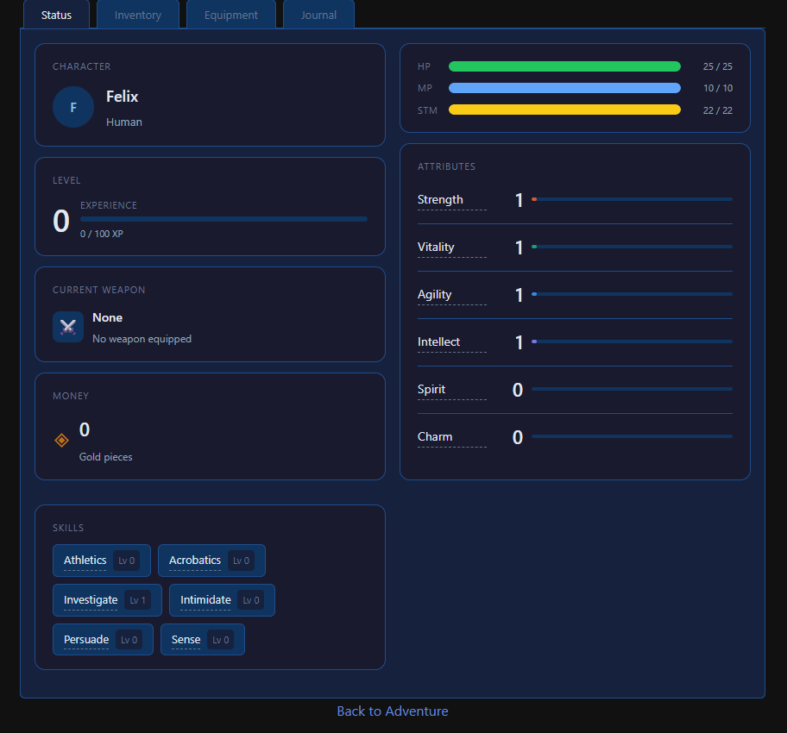Click the green HP bar

(x=564, y=66)
